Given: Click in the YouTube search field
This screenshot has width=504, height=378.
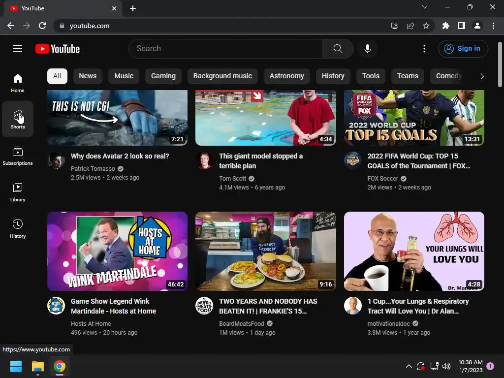Looking at the screenshot, I should pos(225,49).
